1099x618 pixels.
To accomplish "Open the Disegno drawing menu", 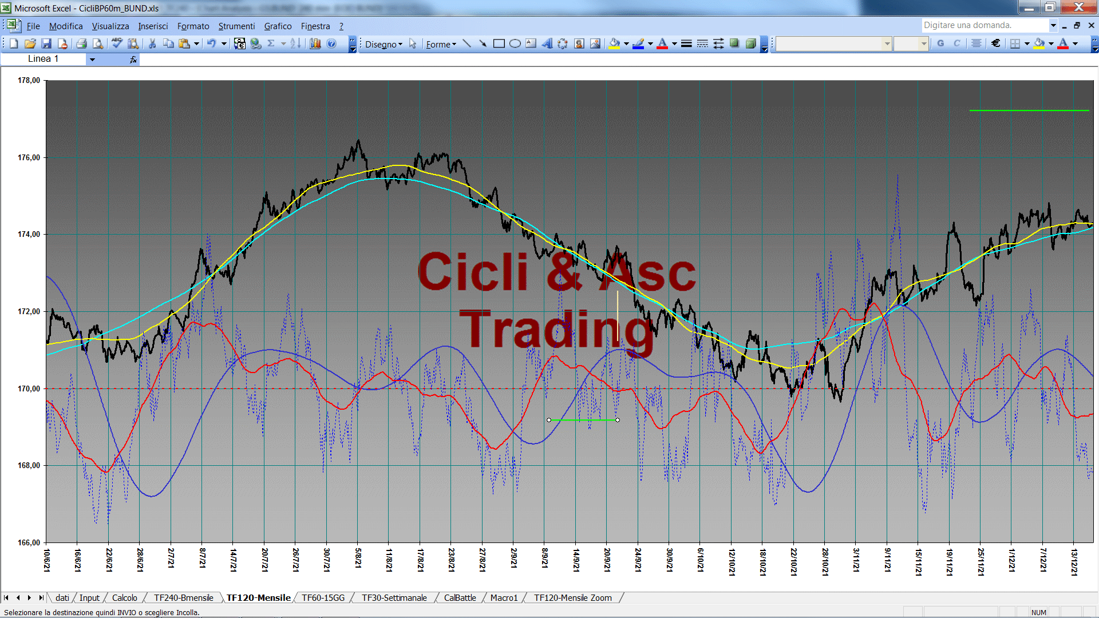I will pyautogui.click(x=384, y=44).
